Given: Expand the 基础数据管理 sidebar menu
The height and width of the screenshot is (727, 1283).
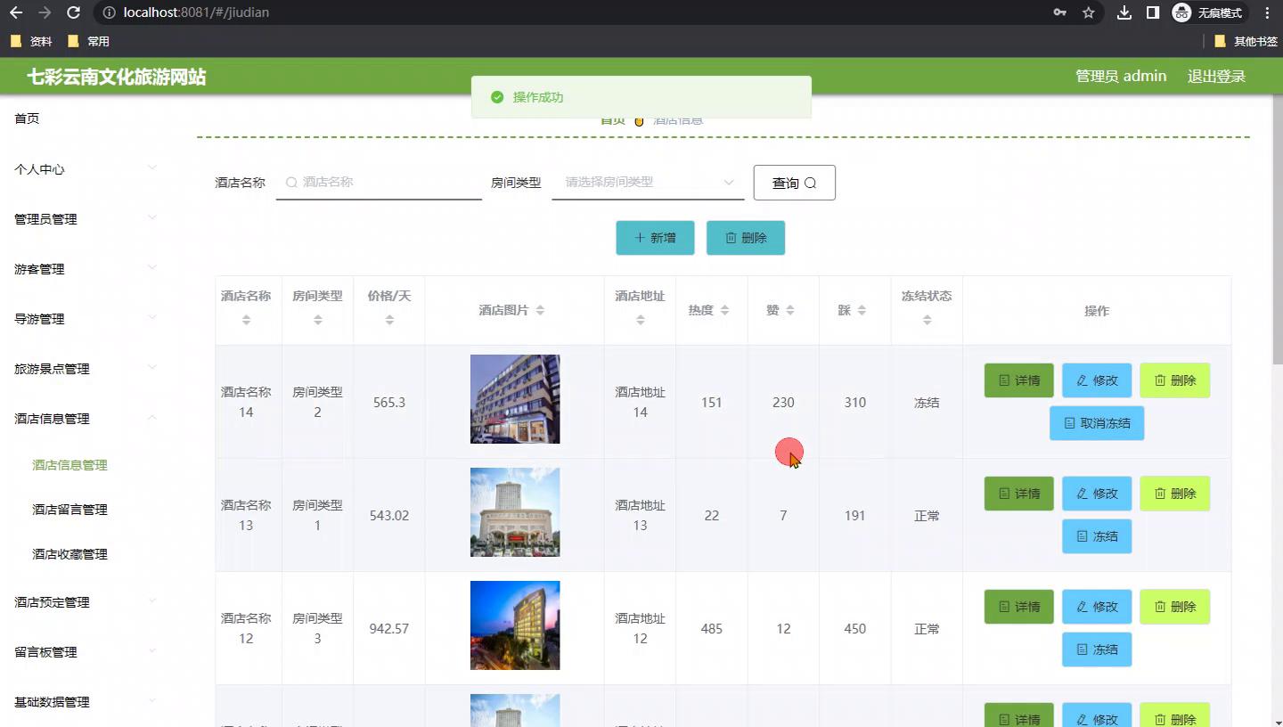Looking at the screenshot, I should click(x=86, y=702).
